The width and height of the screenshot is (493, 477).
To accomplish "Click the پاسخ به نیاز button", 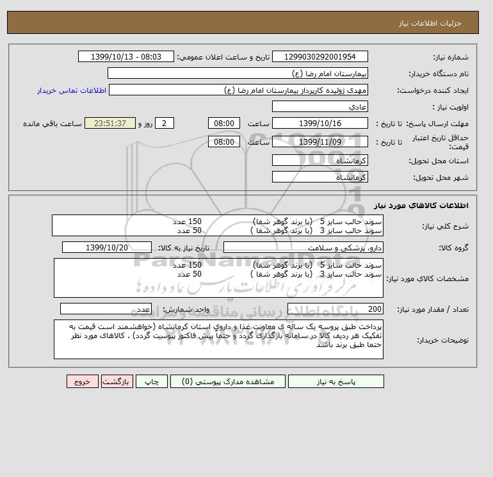I will (335, 382).
